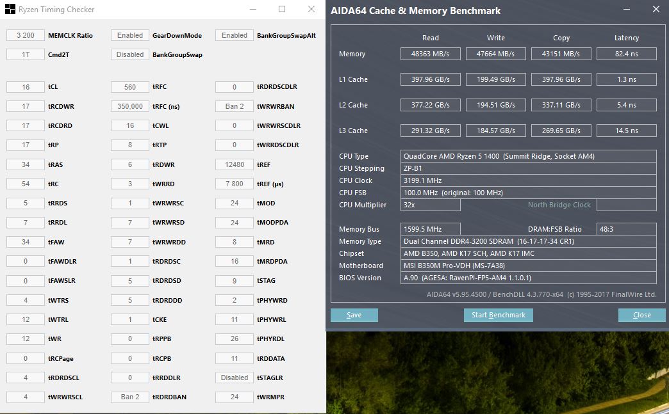This screenshot has width=669, height=414.
Task: Select the tRAS value box
Action: point(26,164)
